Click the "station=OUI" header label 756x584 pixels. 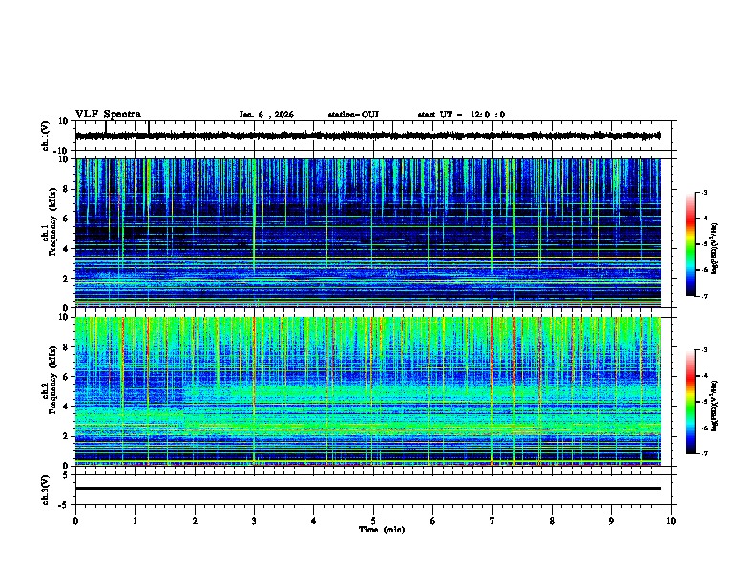click(353, 115)
